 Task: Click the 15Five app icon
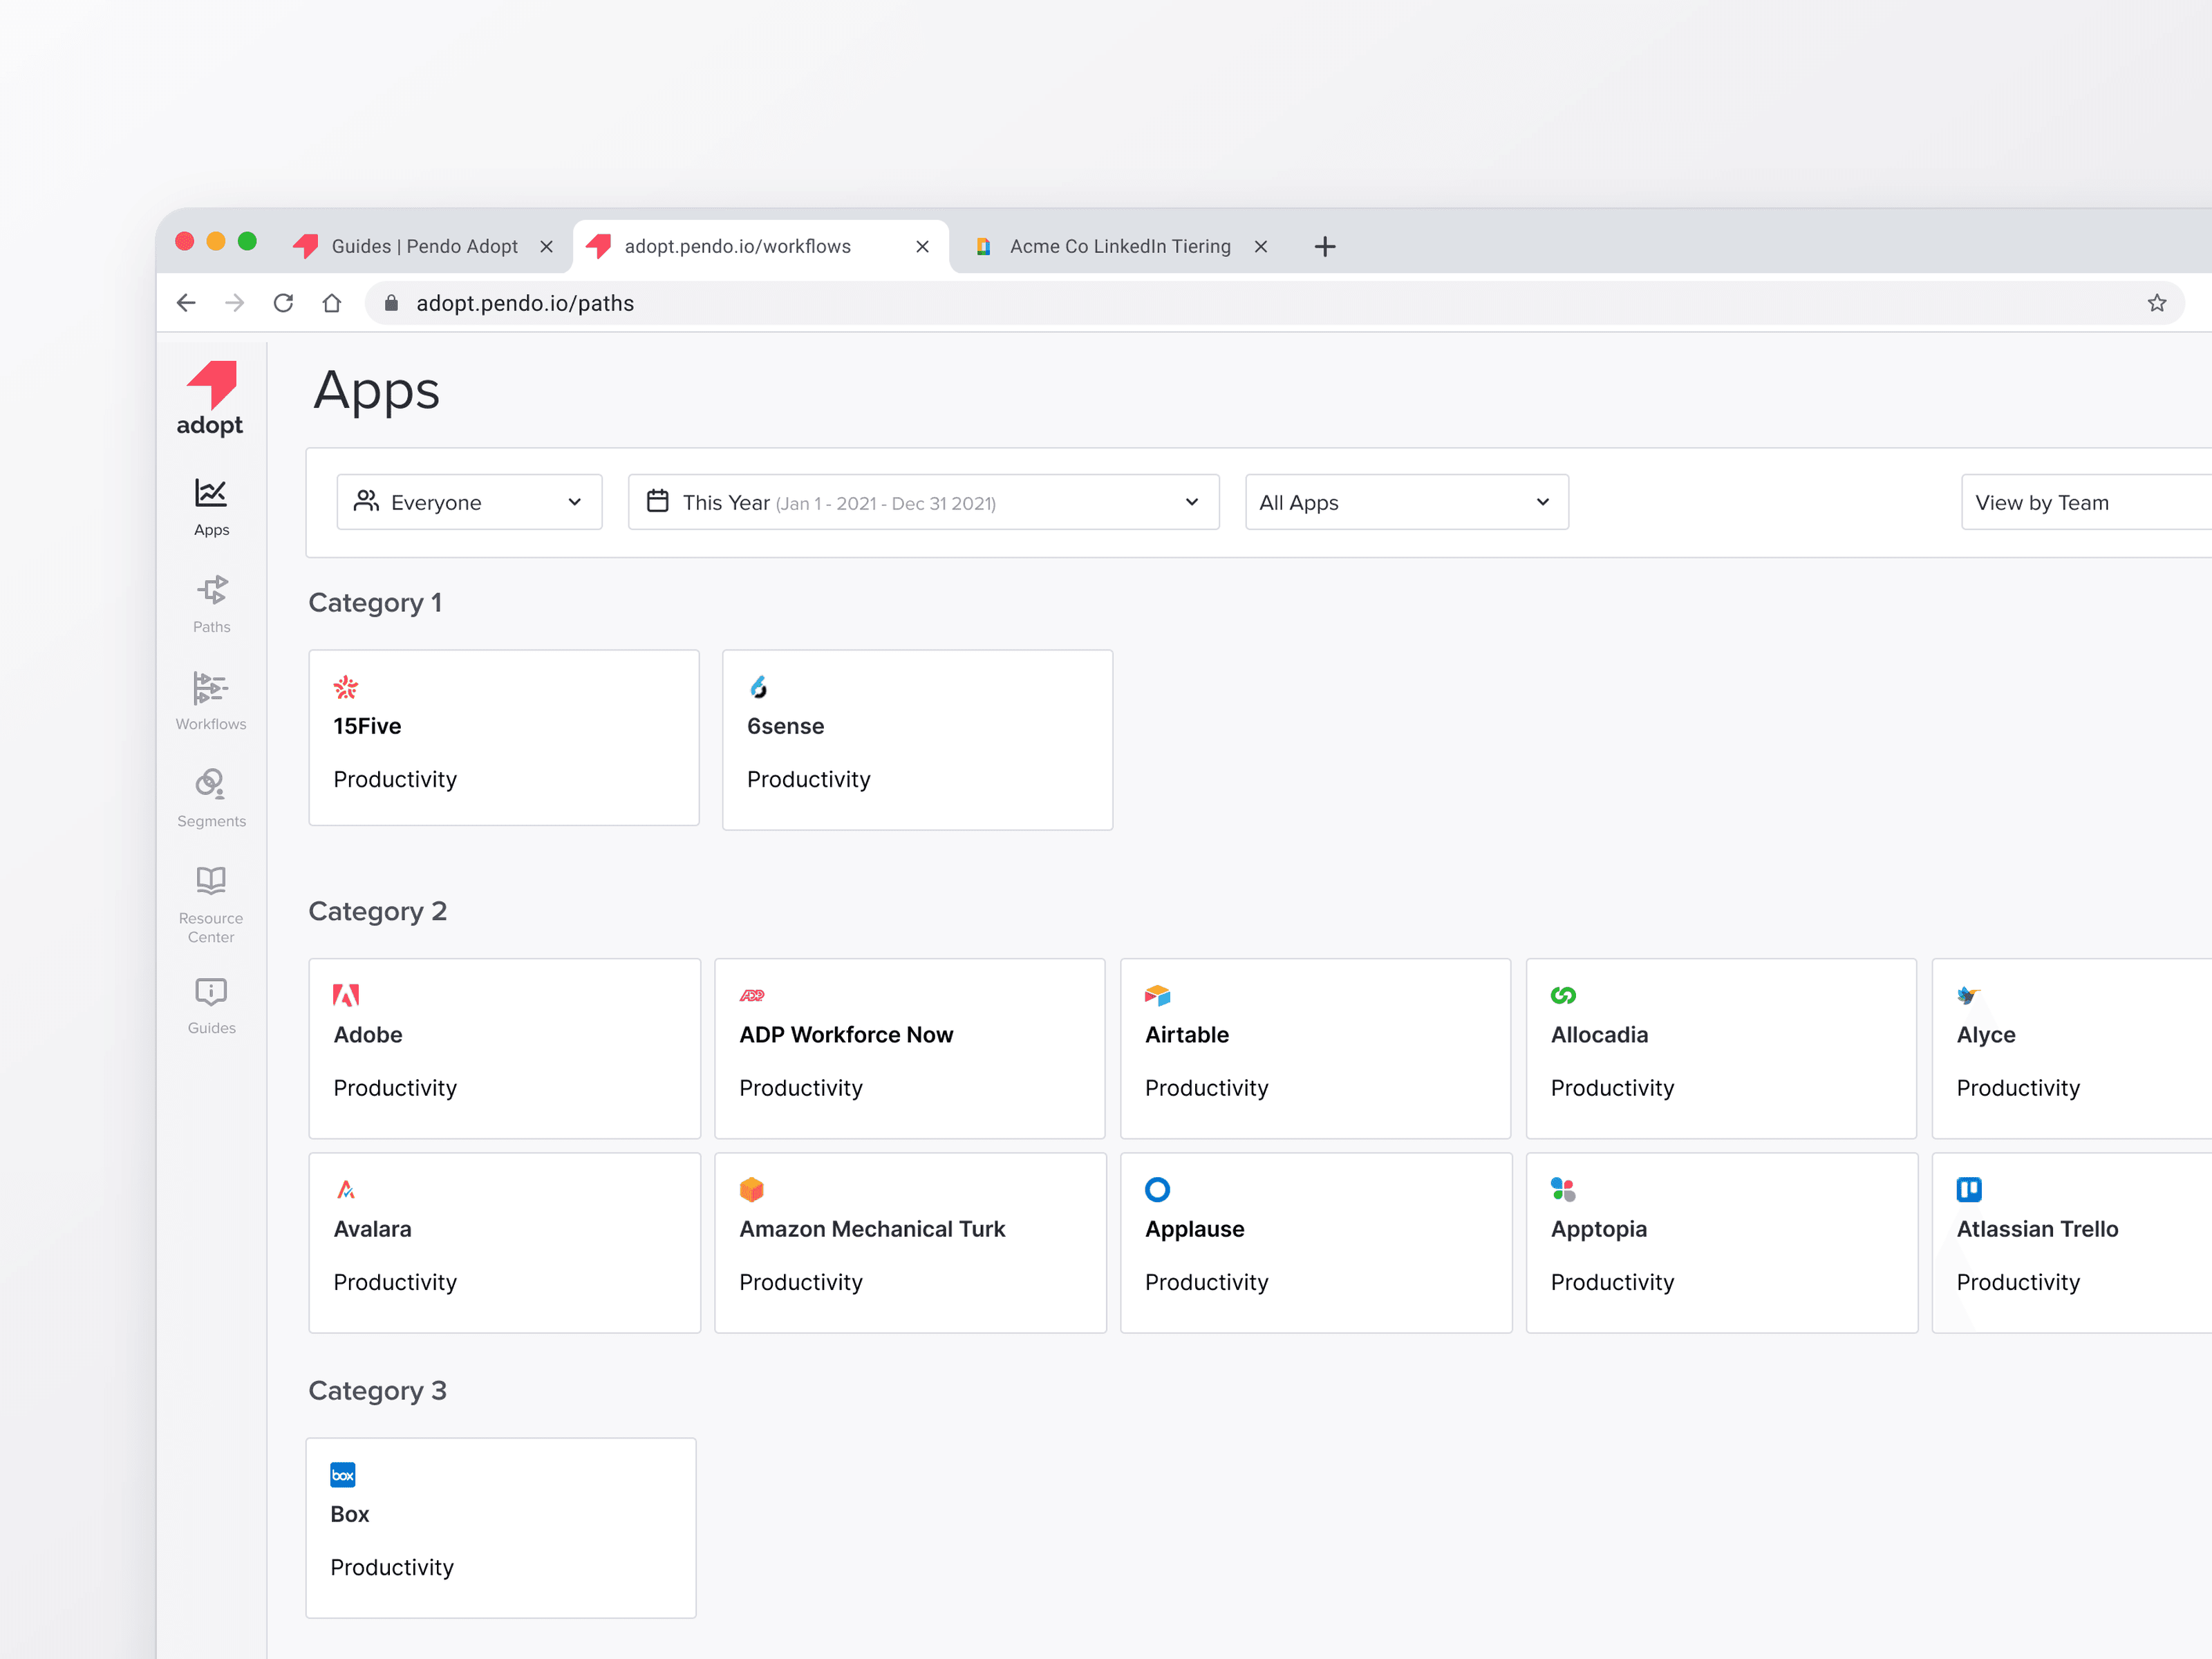point(346,687)
